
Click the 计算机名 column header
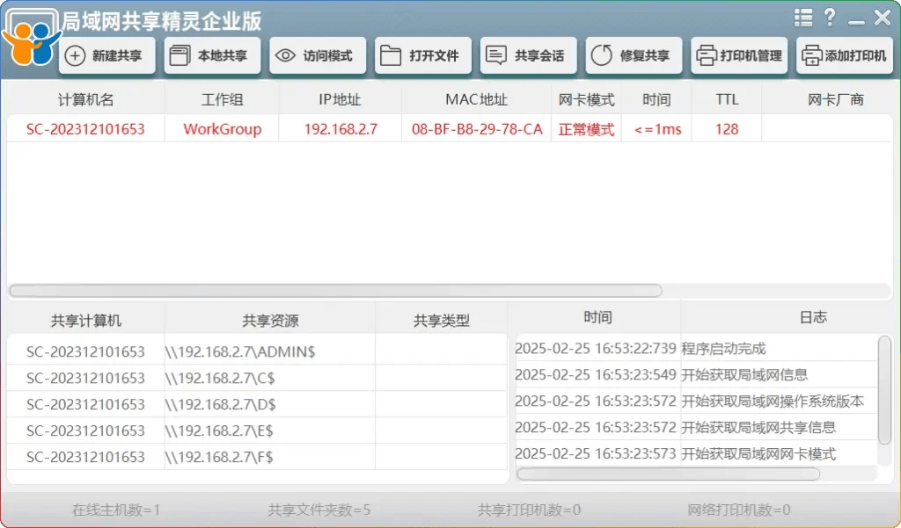pos(84,99)
